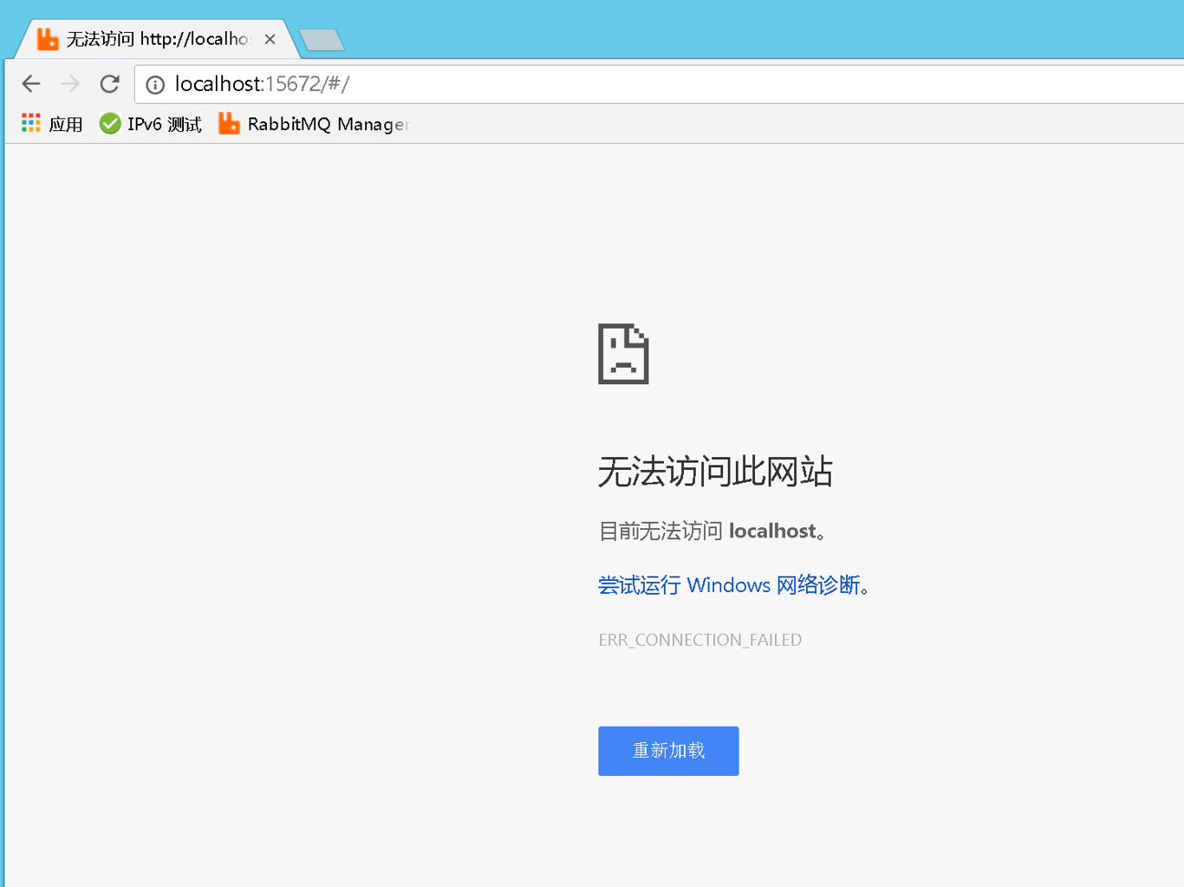Click the 无法访问此网站 heading
The image size is (1184, 887).
point(715,472)
